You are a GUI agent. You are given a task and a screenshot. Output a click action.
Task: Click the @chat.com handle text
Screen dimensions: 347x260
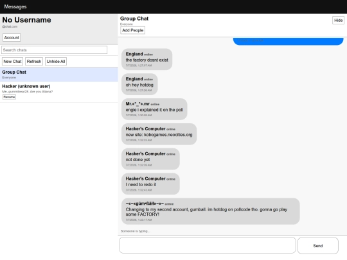point(10,26)
